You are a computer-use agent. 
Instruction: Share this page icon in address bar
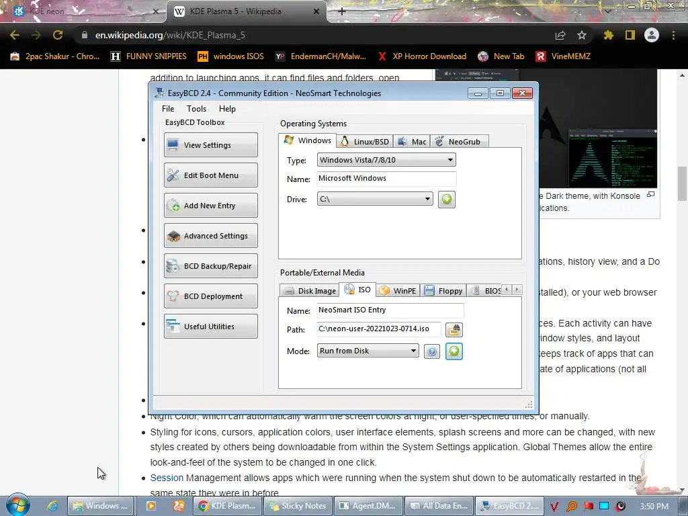point(560,35)
